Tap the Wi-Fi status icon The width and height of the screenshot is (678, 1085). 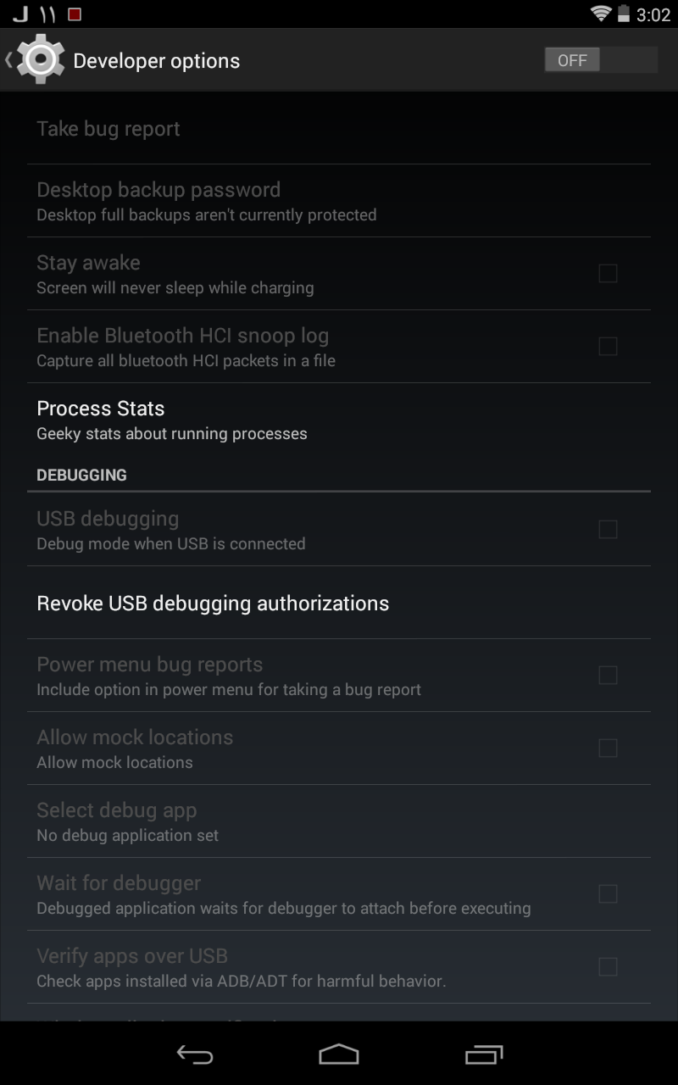pyautogui.click(x=601, y=14)
